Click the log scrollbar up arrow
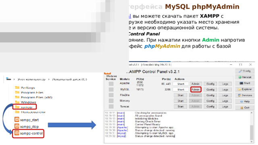 [252, 113]
